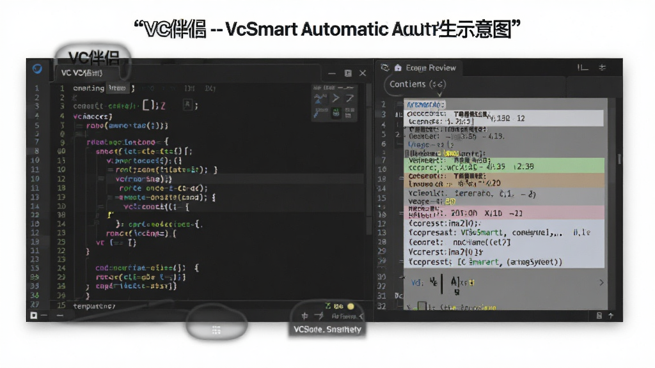Click the grid dots icon below the editor
Screen dimensions: 655x368
click(x=216, y=330)
